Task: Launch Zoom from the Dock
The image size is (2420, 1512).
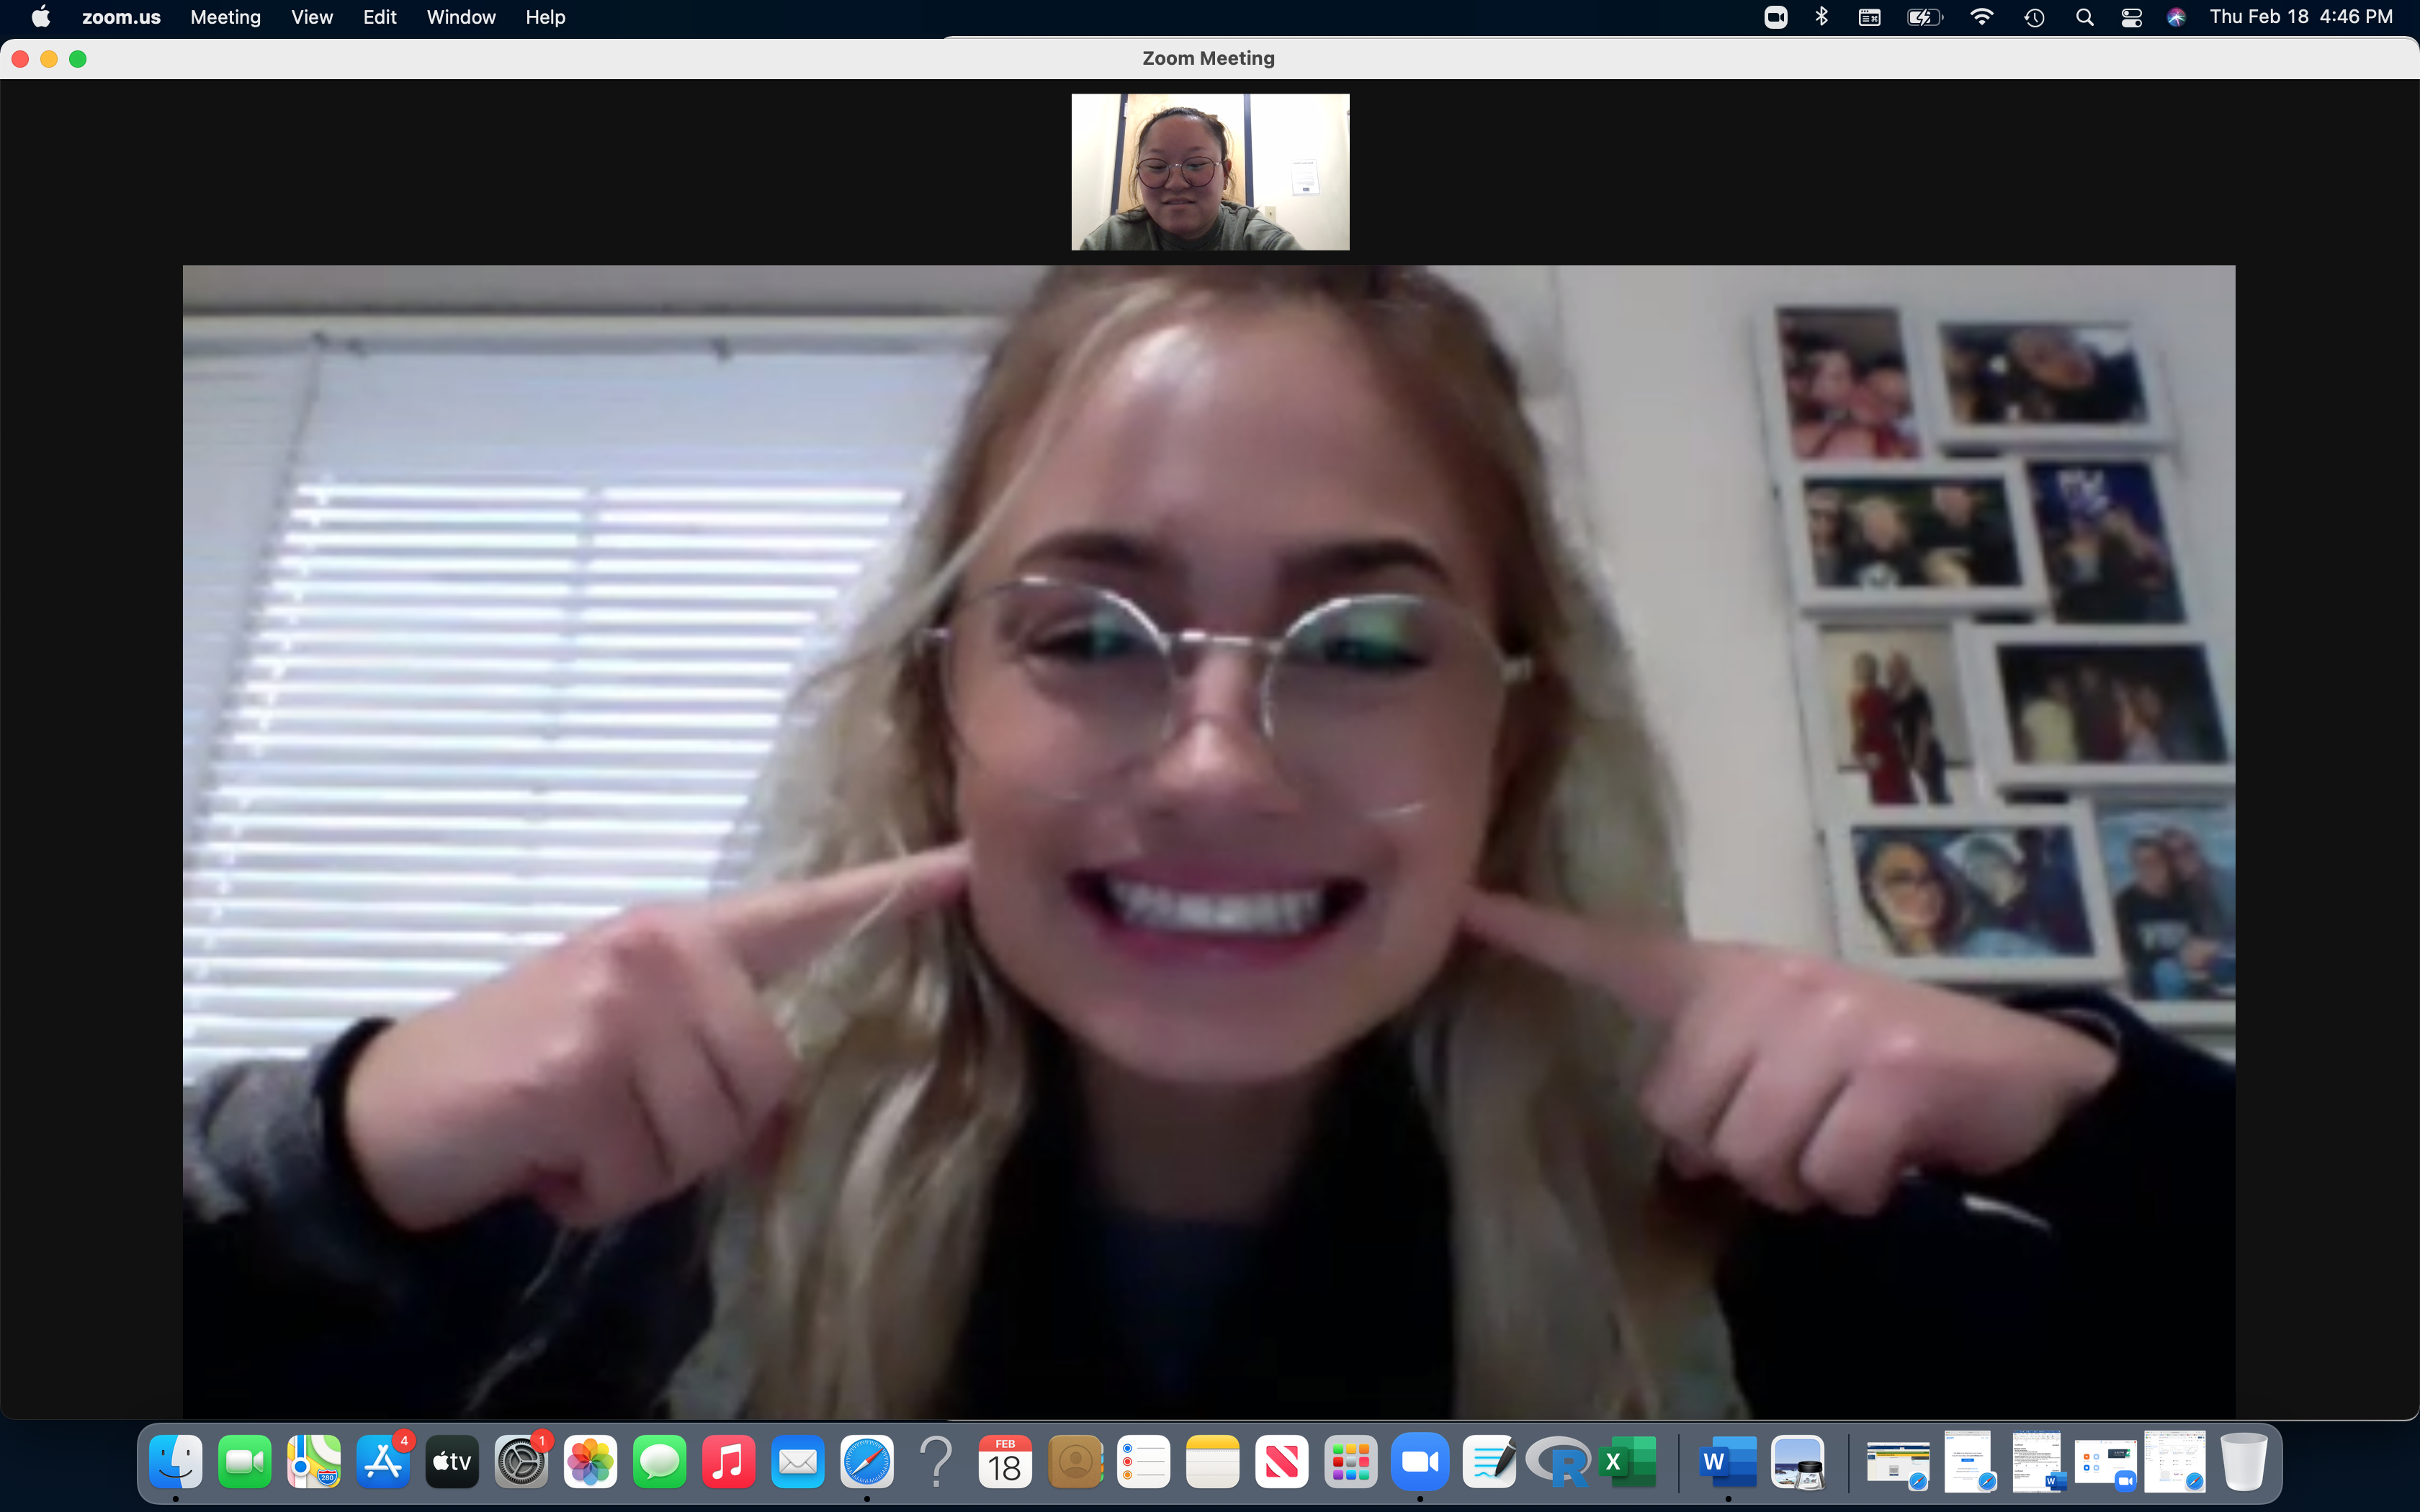Action: click(x=1419, y=1462)
